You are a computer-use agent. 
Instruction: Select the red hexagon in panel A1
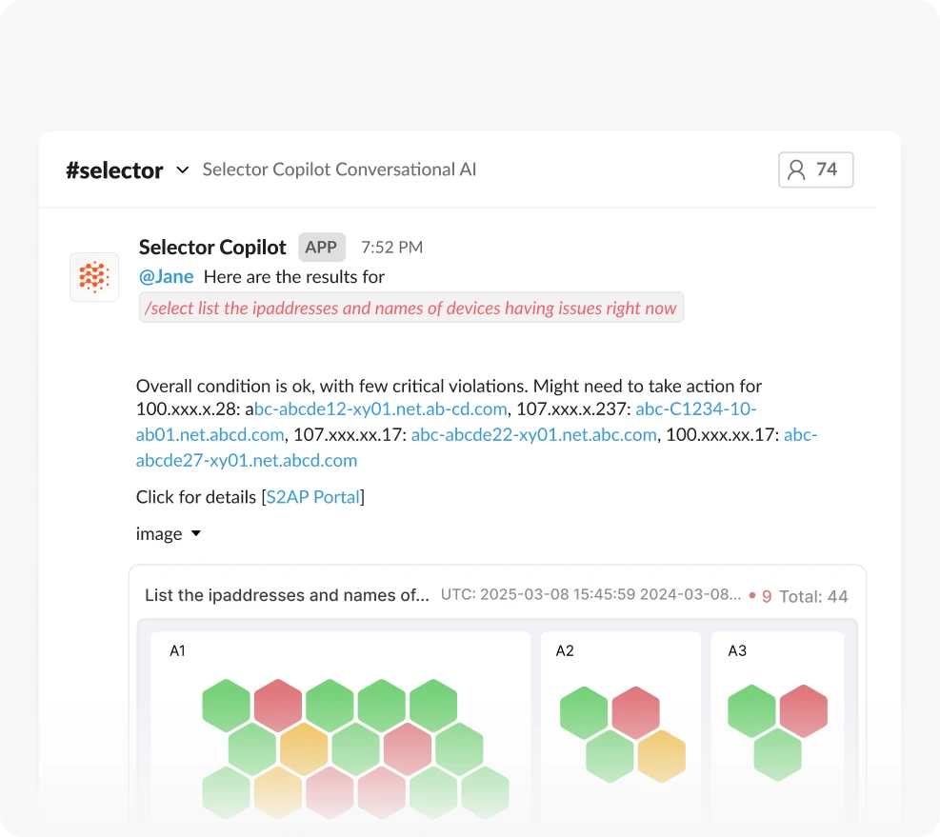point(276,703)
